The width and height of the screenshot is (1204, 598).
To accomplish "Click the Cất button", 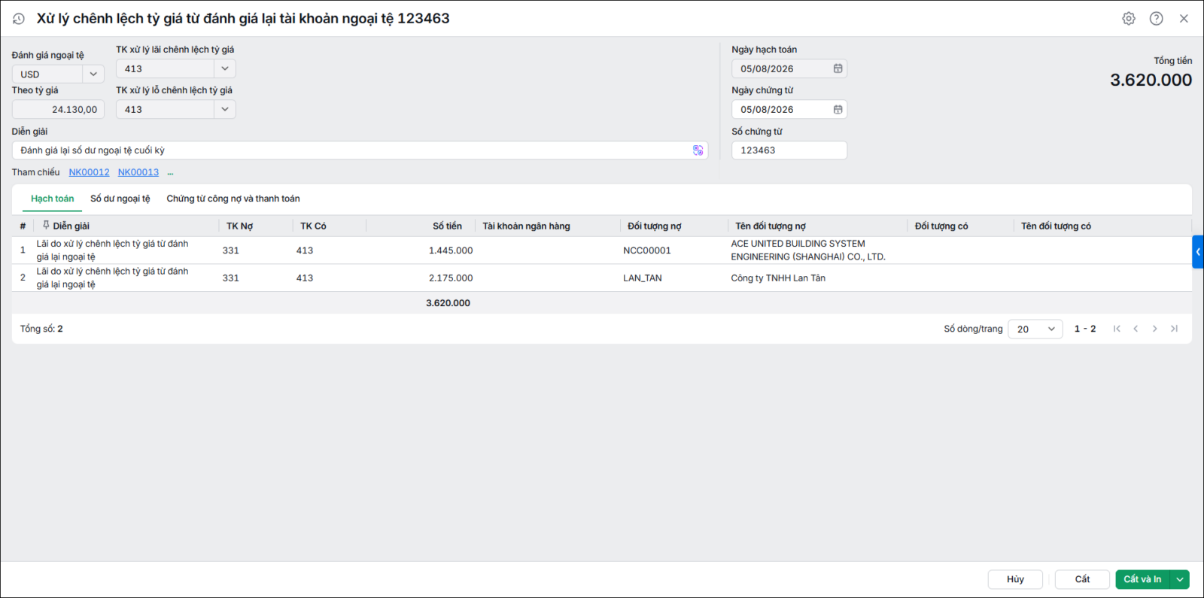I will pyautogui.click(x=1082, y=579).
